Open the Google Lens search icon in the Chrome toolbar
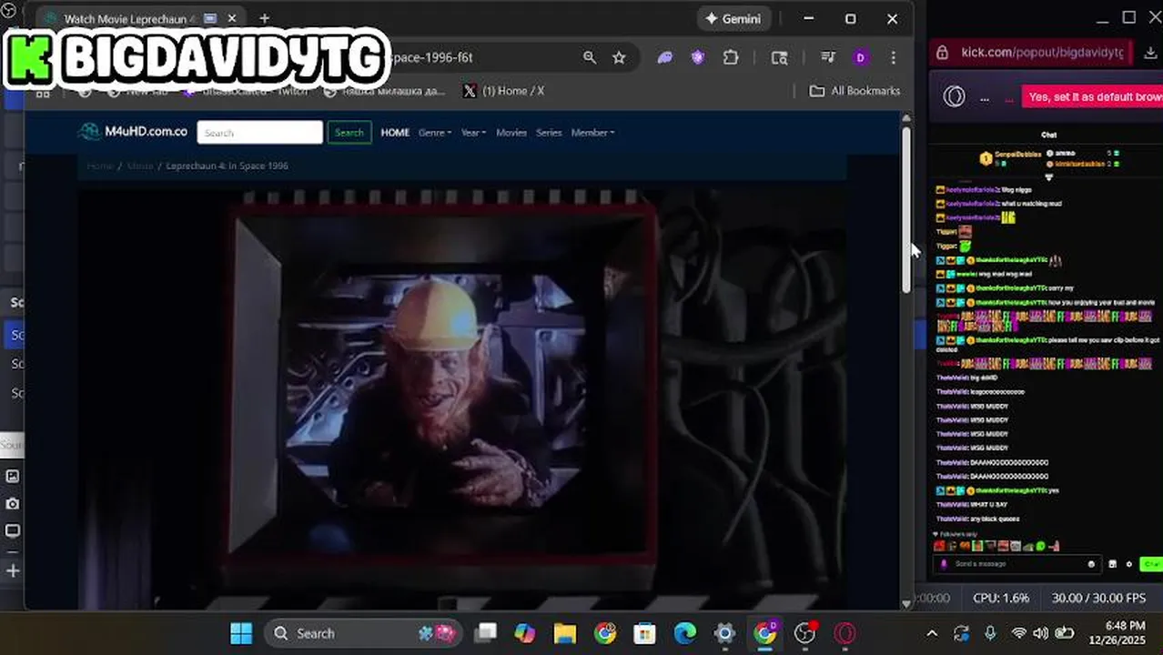The height and width of the screenshot is (655, 1163). pyautogui.click(x=780, y=57)
